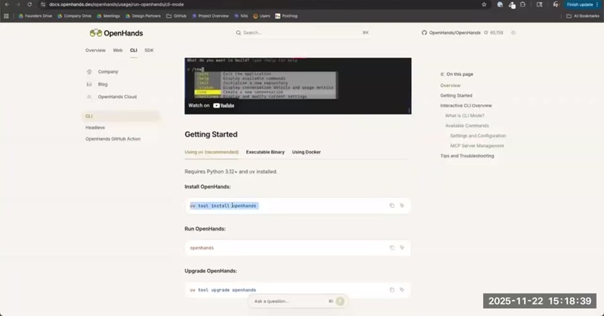Jump to Interactive CLI Overview section
The width and height of the screenshot is (604, 316).
pyautogui.click(x=466, y=106)
